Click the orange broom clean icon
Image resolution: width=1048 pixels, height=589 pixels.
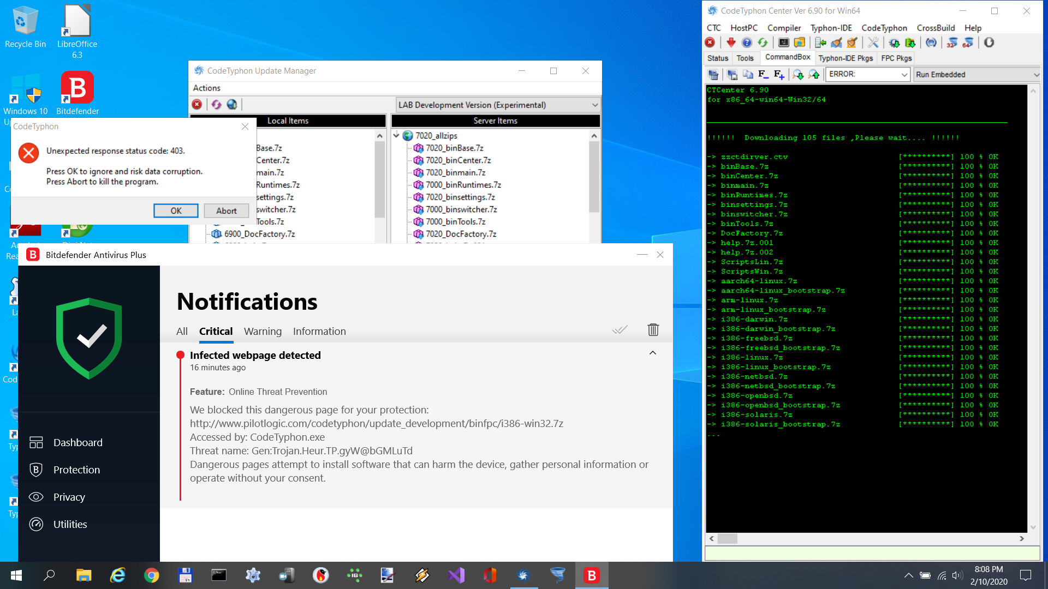tap(852, 43)
